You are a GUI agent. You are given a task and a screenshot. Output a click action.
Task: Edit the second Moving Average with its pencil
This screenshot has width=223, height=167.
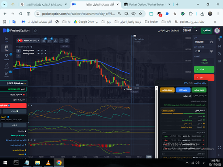tap(42, 53)
